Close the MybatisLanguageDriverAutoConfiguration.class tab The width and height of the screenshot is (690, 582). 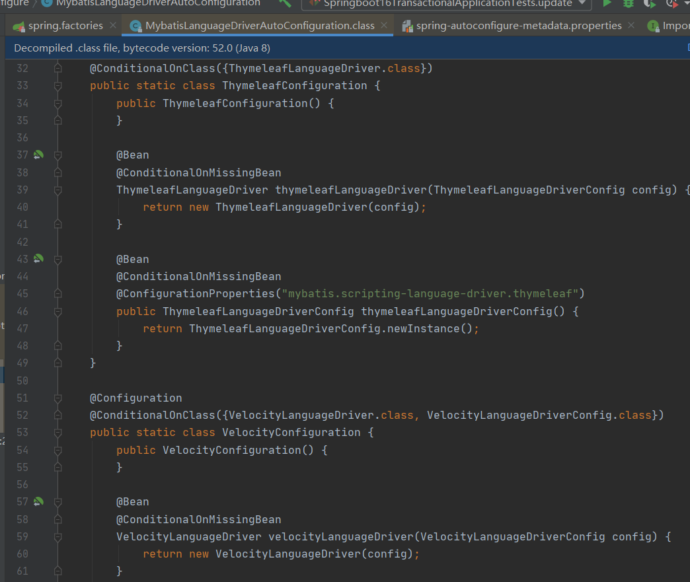pos(384,25)
